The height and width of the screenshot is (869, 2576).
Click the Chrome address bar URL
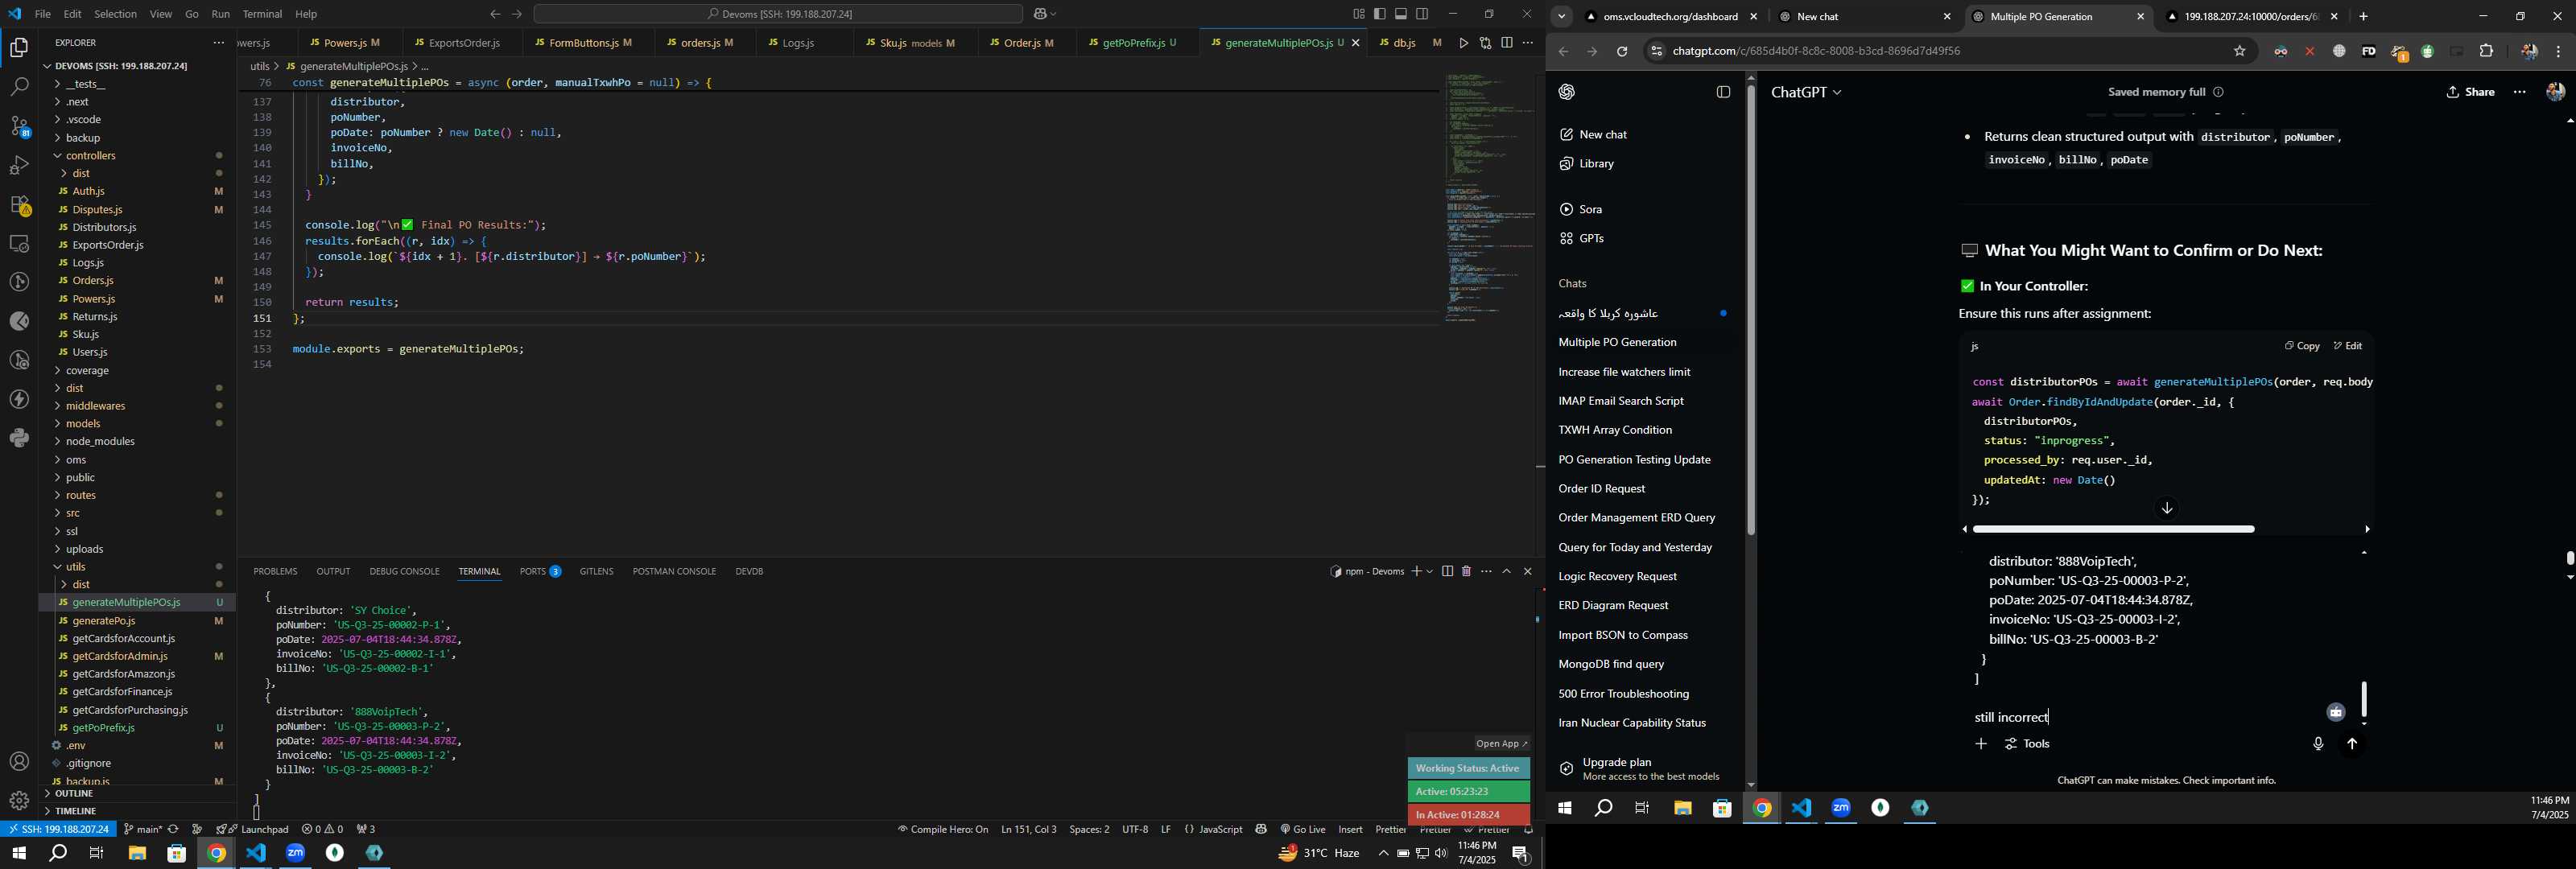point(1816,51)
